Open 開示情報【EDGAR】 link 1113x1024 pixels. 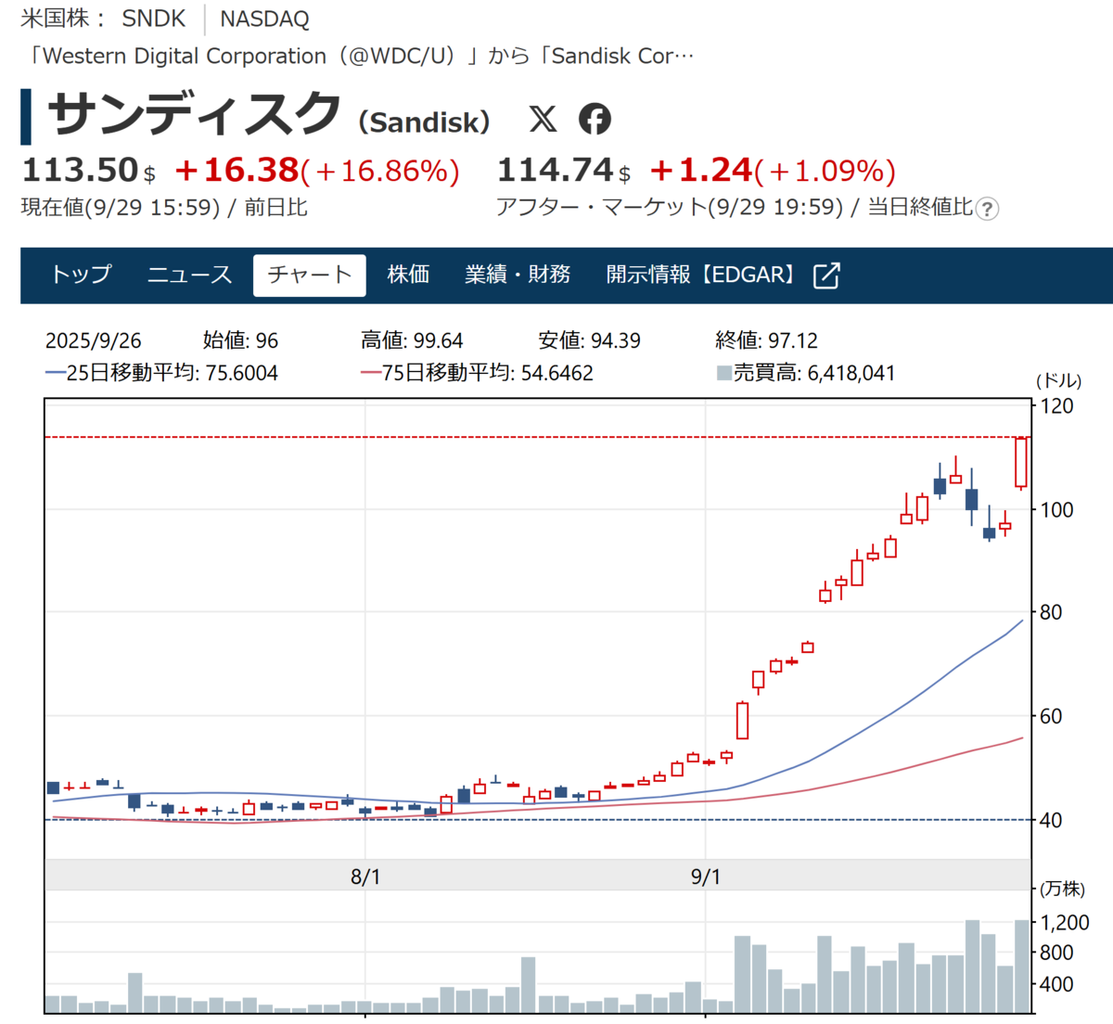[702, 275]
